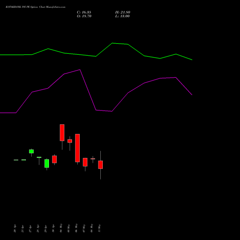
Task: Select the 07 May date label
Action: 84,228
